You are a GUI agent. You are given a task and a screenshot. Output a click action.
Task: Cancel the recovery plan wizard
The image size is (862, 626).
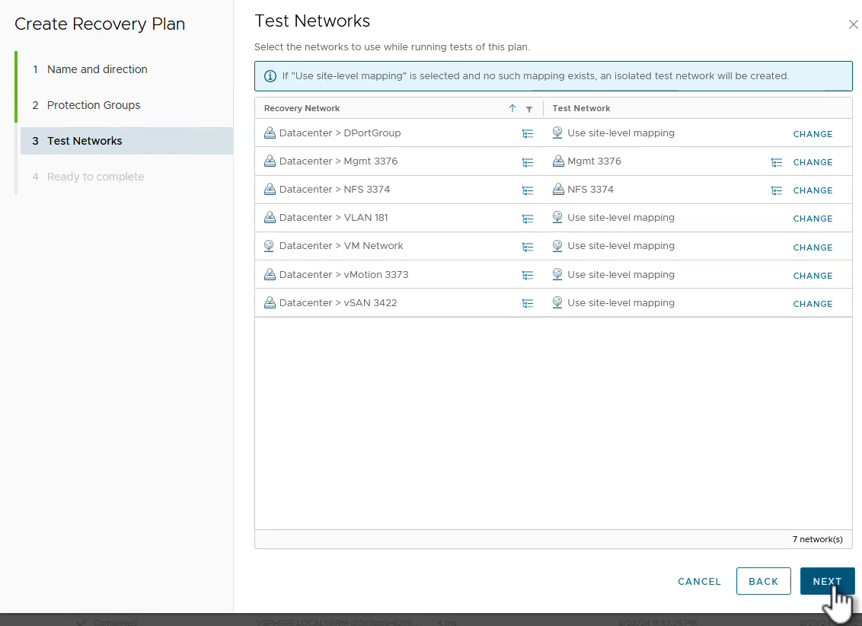coord(699,581)
